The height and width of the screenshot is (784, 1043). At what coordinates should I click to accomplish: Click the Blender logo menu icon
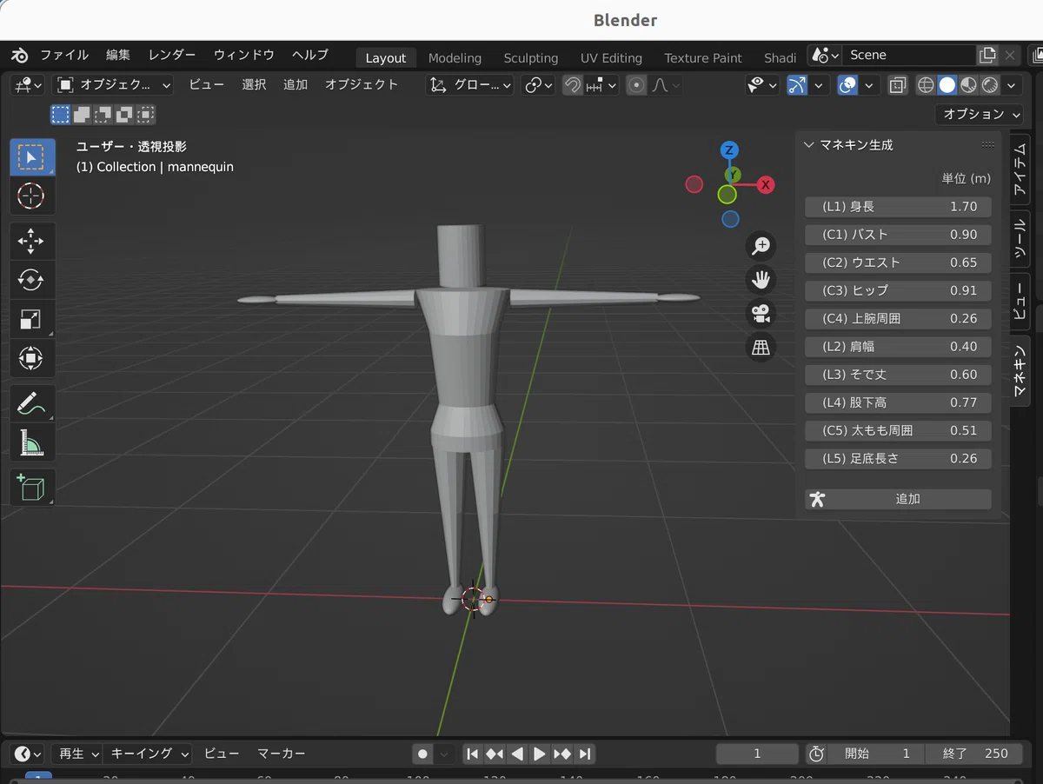tap(19, 55)
